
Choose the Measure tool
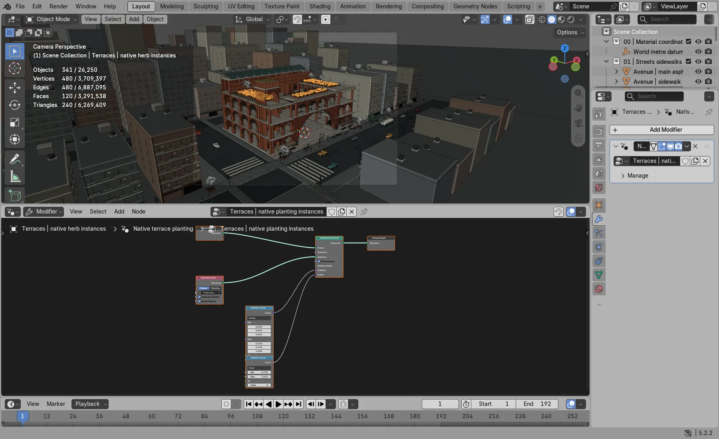(x=15, y=176)
